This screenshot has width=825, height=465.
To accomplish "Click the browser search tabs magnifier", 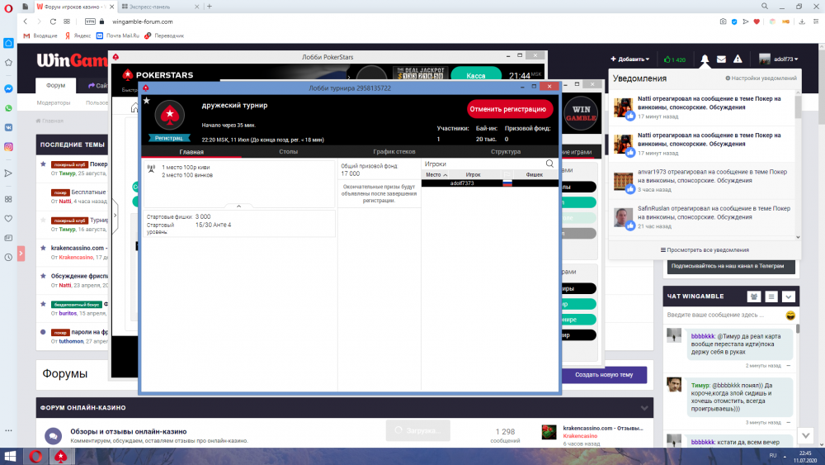I will pos(765,7).
